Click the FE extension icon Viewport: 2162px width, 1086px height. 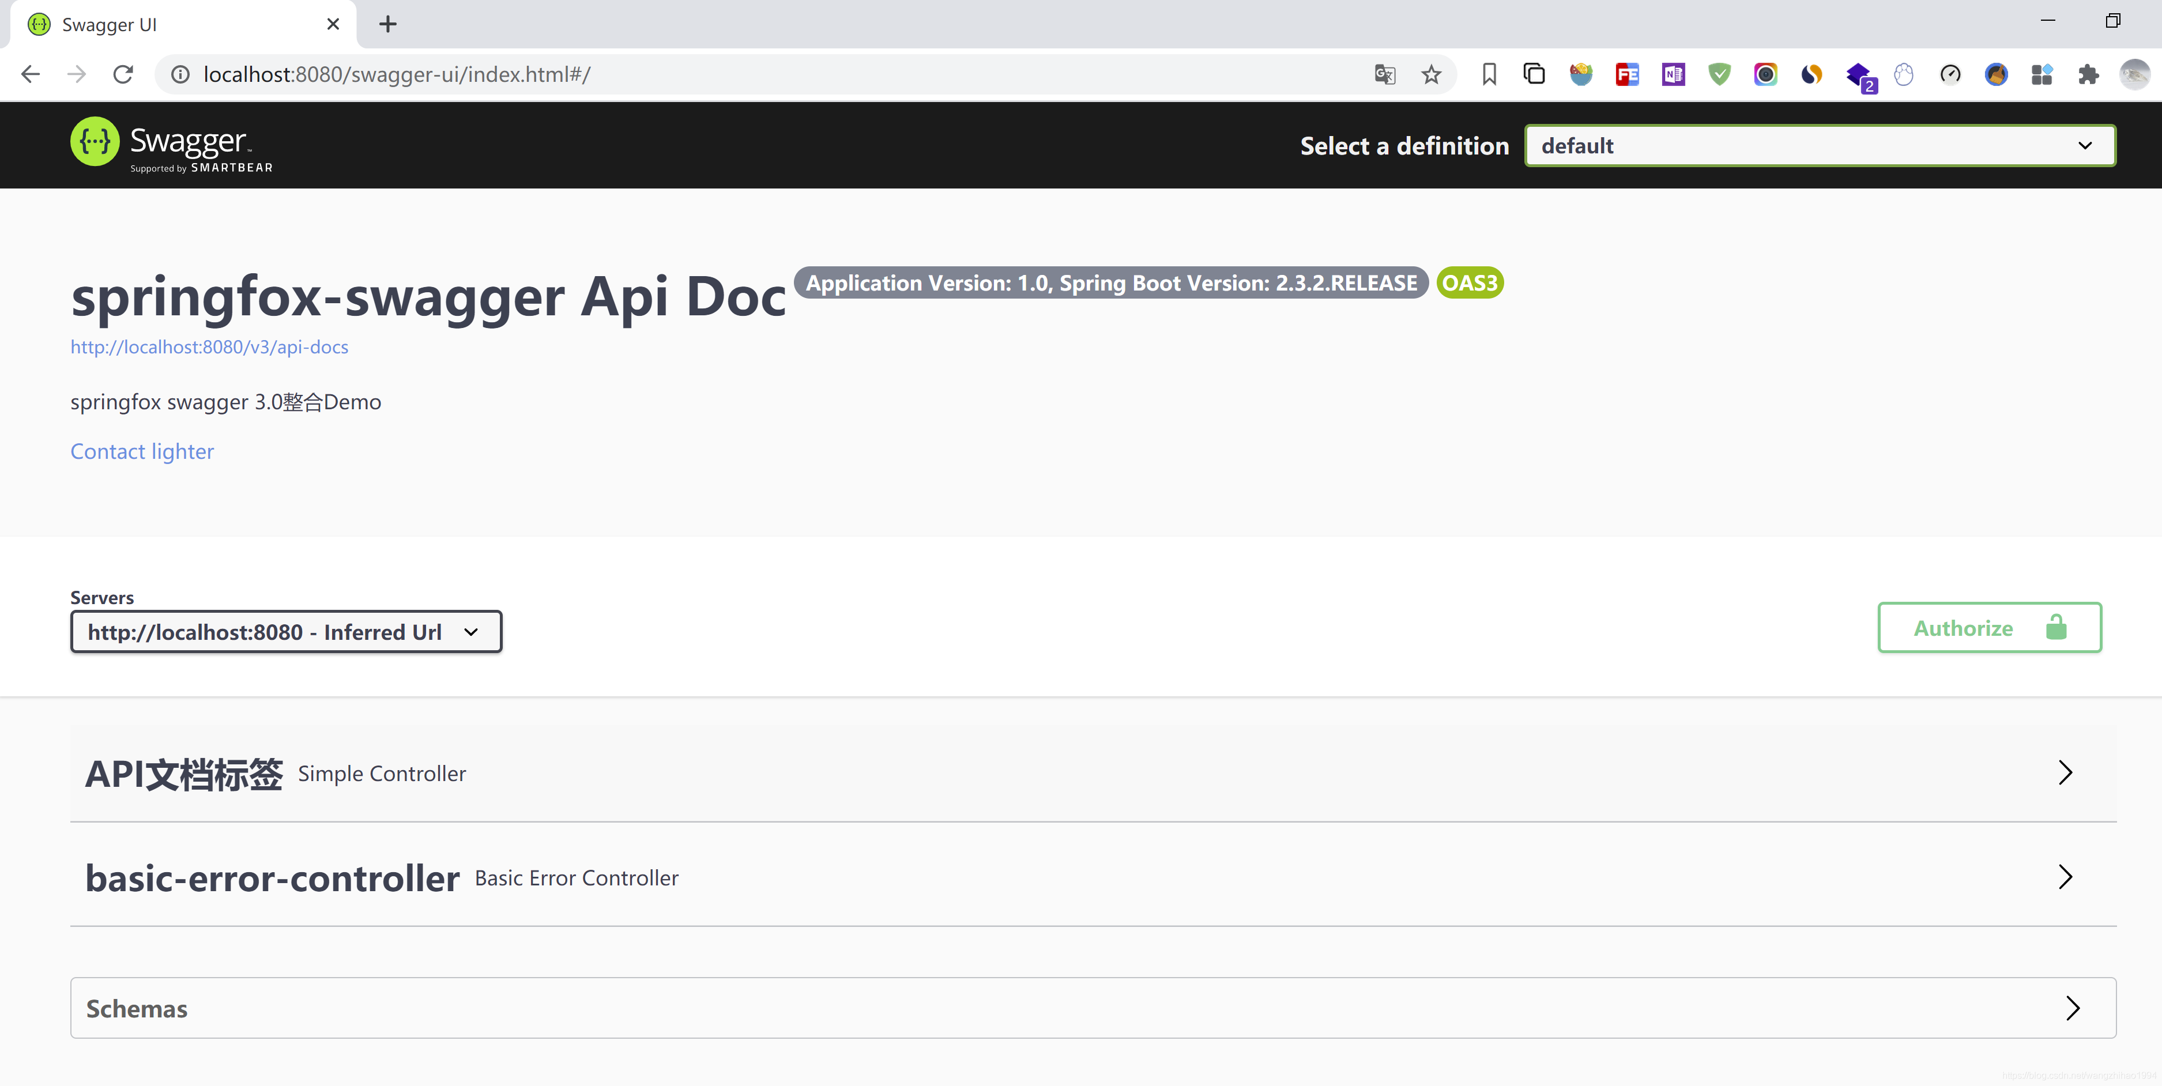click(x=1628, y=74)
